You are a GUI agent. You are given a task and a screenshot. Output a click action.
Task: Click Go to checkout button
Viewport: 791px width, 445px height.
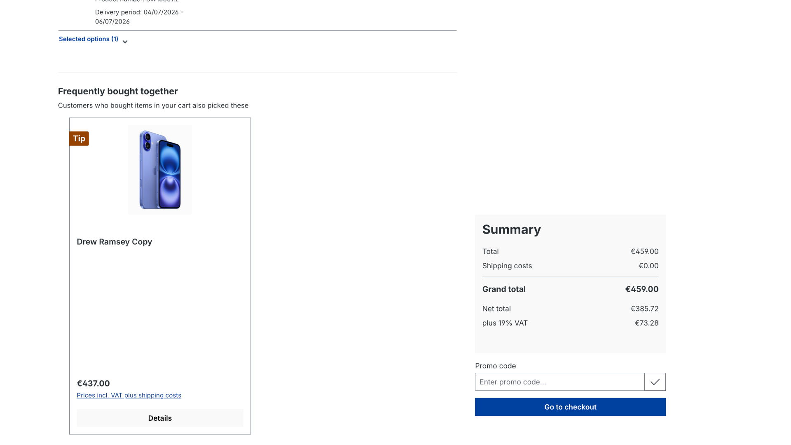pos(570,407)
